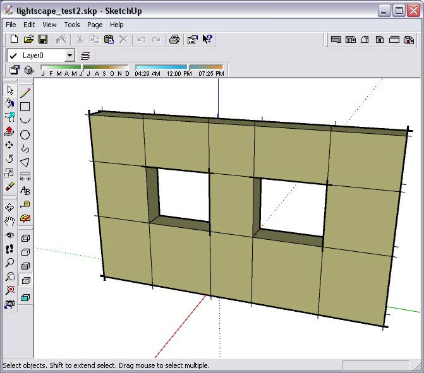Click the status bar measurements box
Viewport: 424px width, 373px height.
click(x=376, y=365)
